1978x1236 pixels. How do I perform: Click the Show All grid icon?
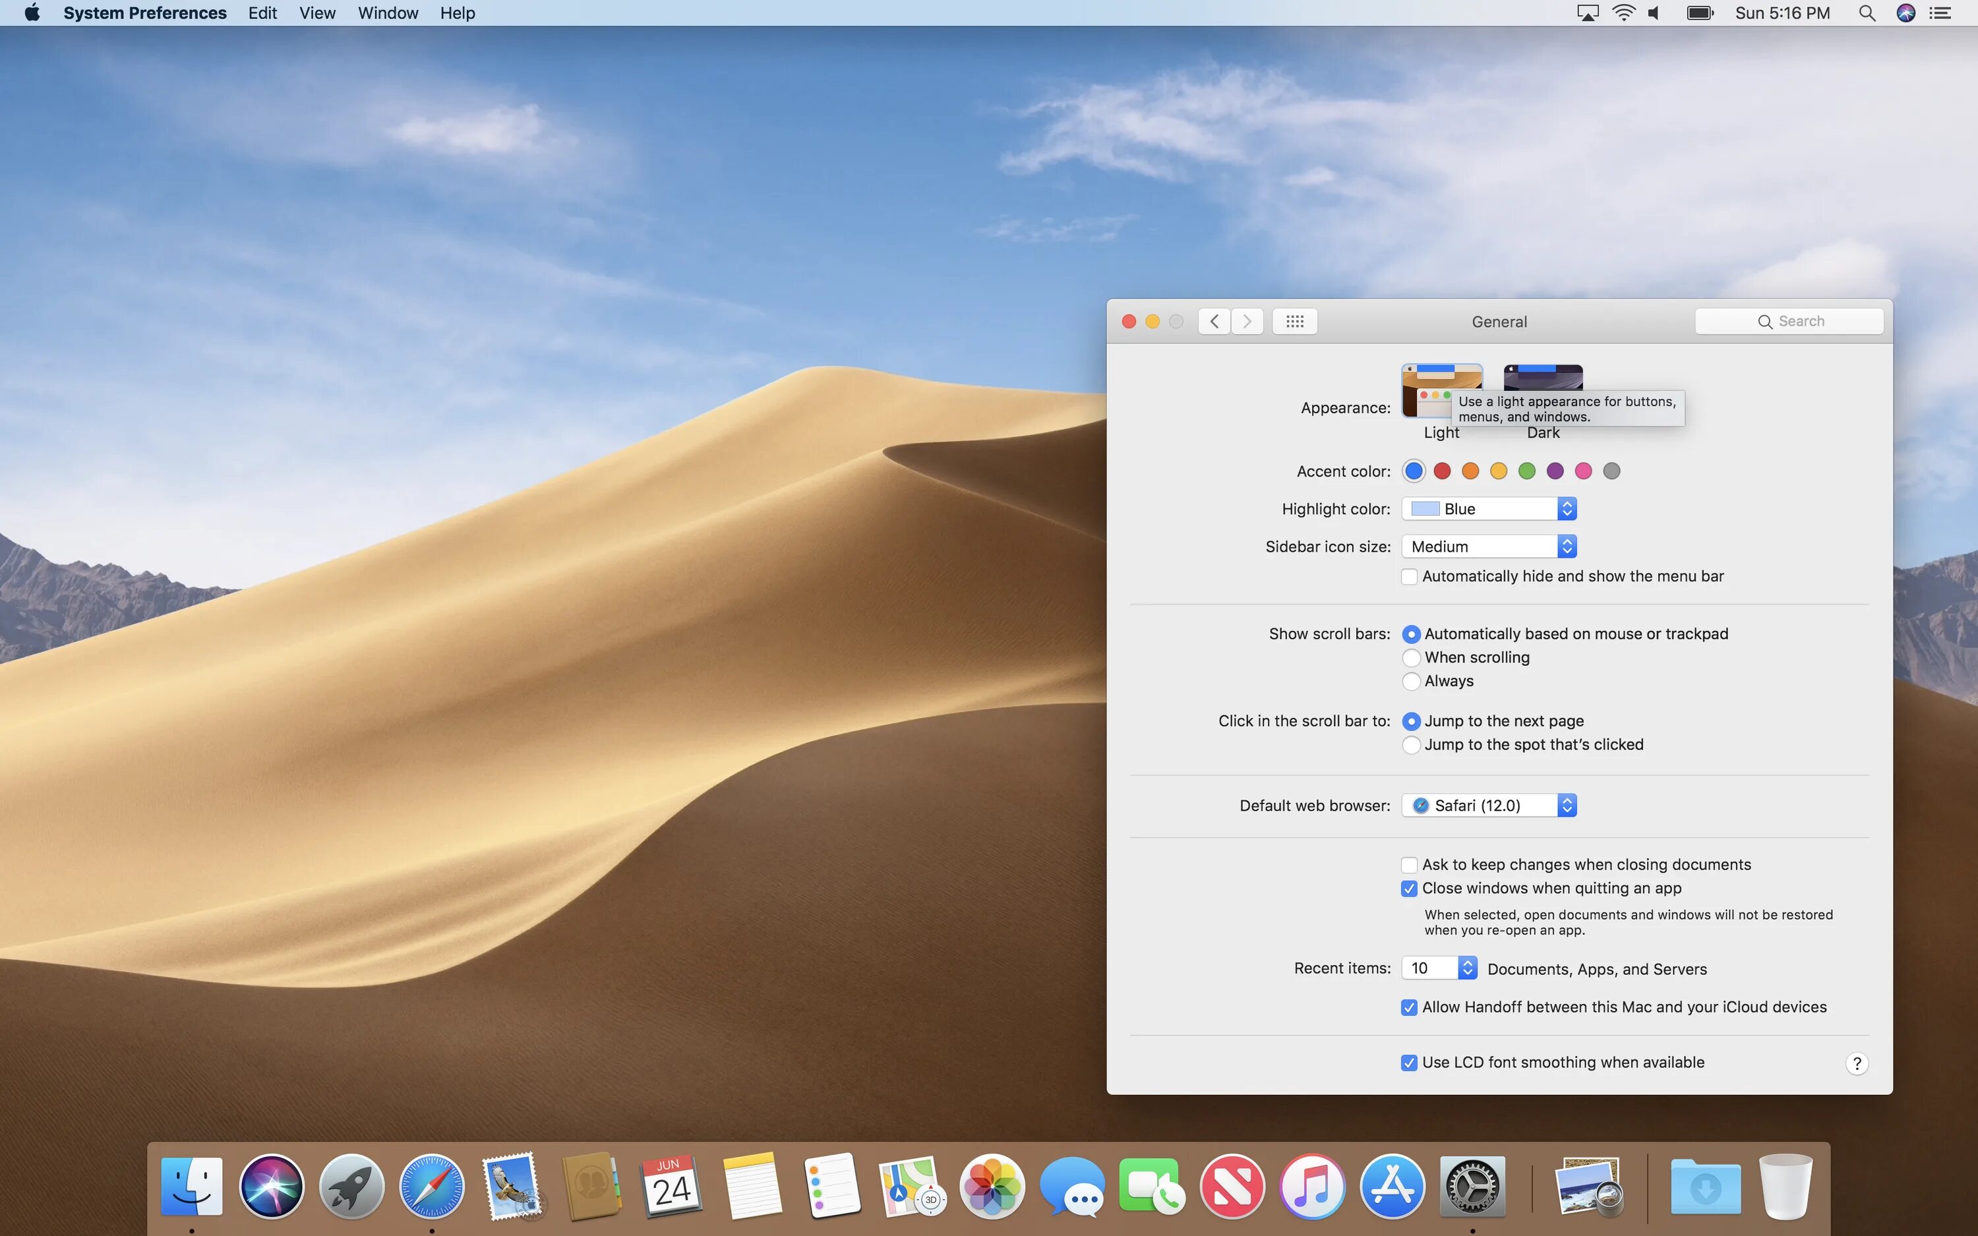[x=1294, y=321]
